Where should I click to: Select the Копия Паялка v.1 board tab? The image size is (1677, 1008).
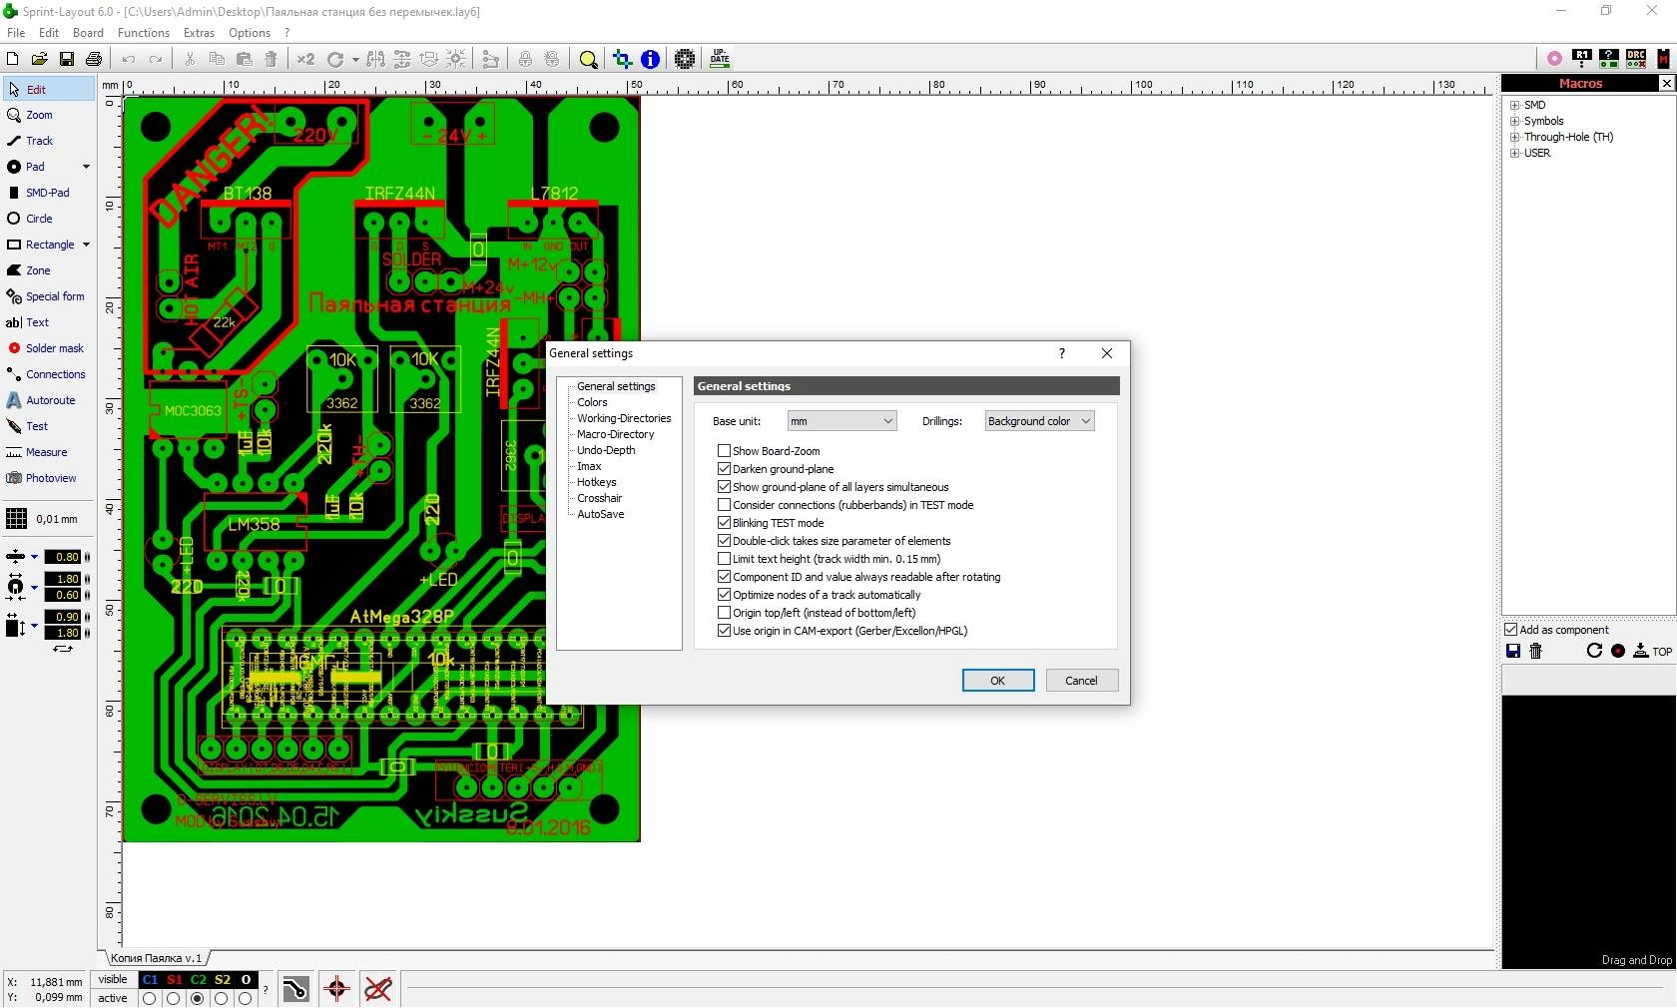(x=156, y=958)
